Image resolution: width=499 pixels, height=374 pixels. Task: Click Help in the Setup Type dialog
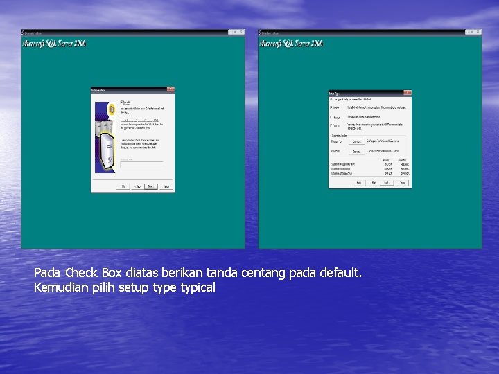359,183
